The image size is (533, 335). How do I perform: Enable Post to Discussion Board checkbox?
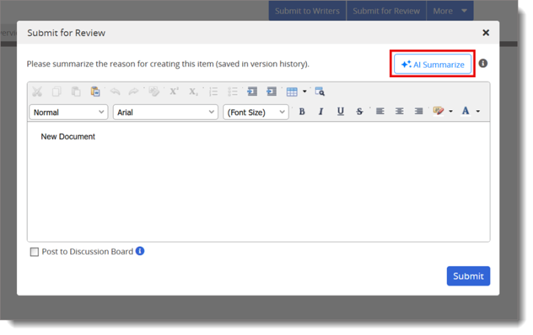tap(35, 252)
